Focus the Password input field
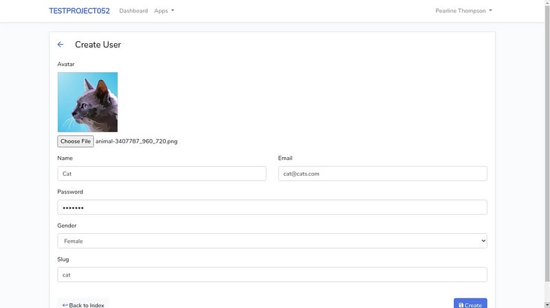Viewport: 550px width, 308px height. [272, 207]
